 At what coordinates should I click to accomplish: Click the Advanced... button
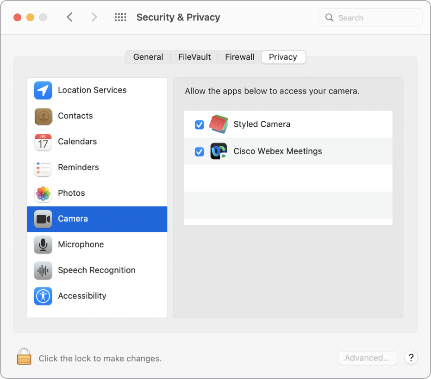[367, 358]
